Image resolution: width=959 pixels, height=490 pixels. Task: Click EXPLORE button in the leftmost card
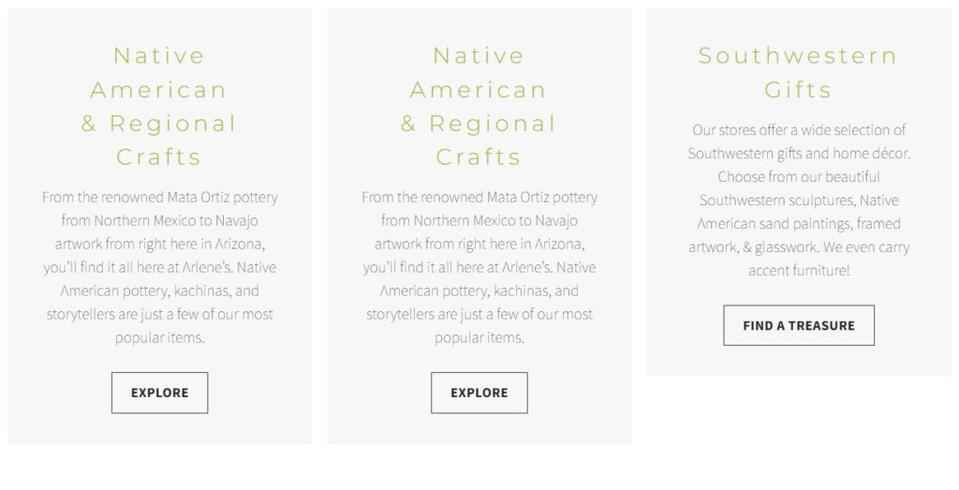[159, 393]
